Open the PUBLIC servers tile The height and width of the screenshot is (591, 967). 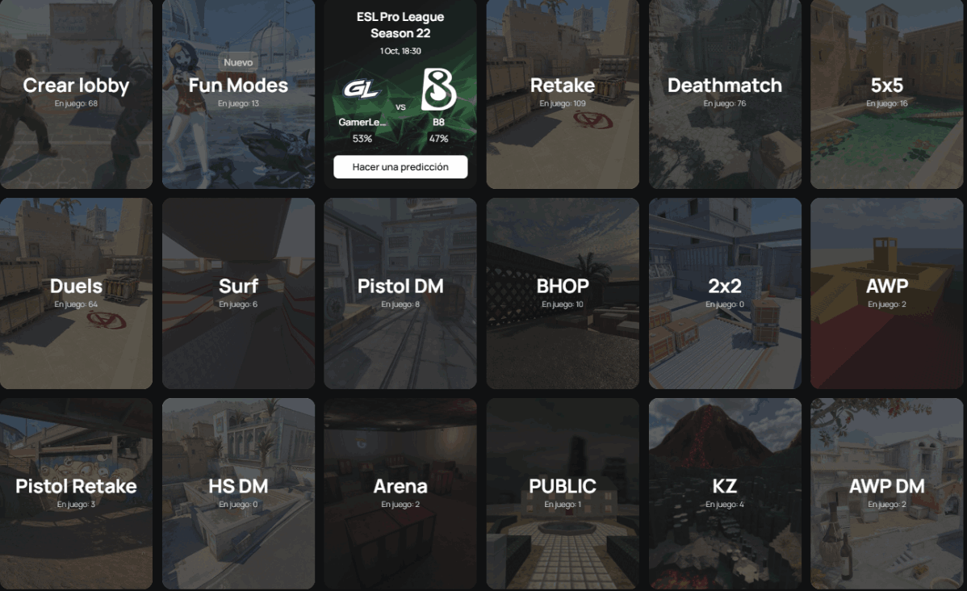tap(563, 493)
